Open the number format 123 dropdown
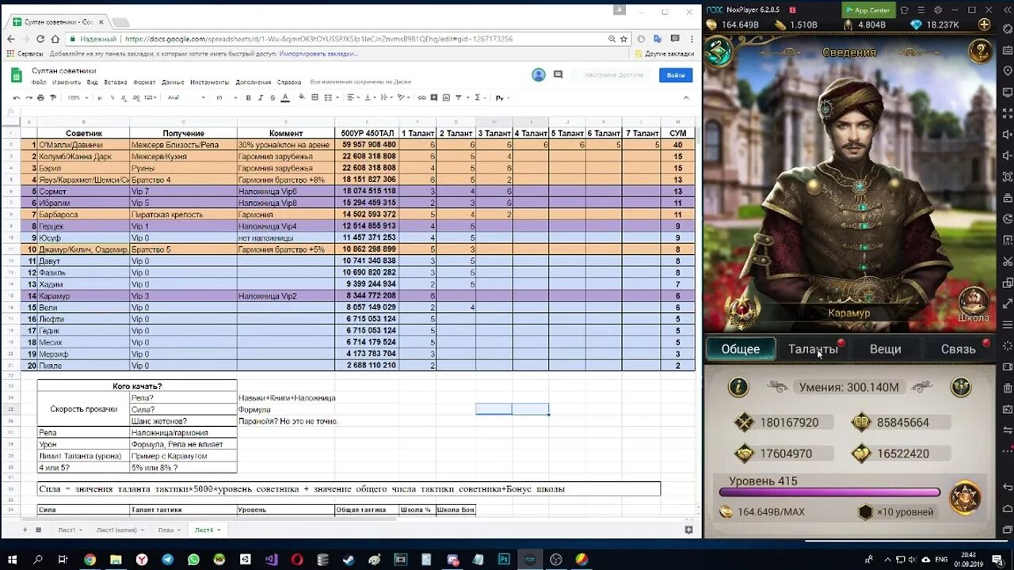The image size is (1014, 570). 150,97
